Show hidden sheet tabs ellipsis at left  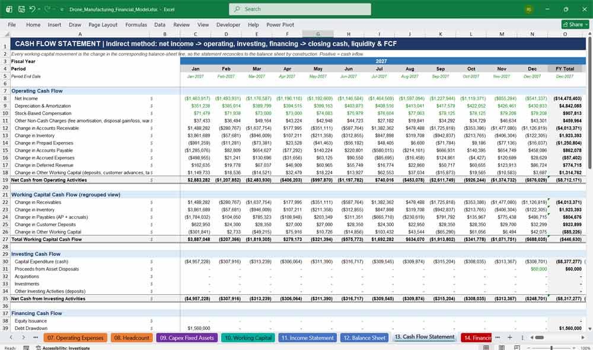pos(36,338)
